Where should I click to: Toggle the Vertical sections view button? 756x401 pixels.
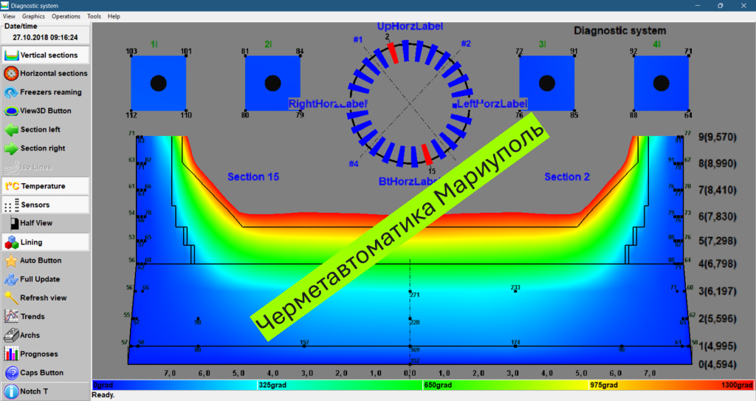pyautogui.click(x=45, y=55)
